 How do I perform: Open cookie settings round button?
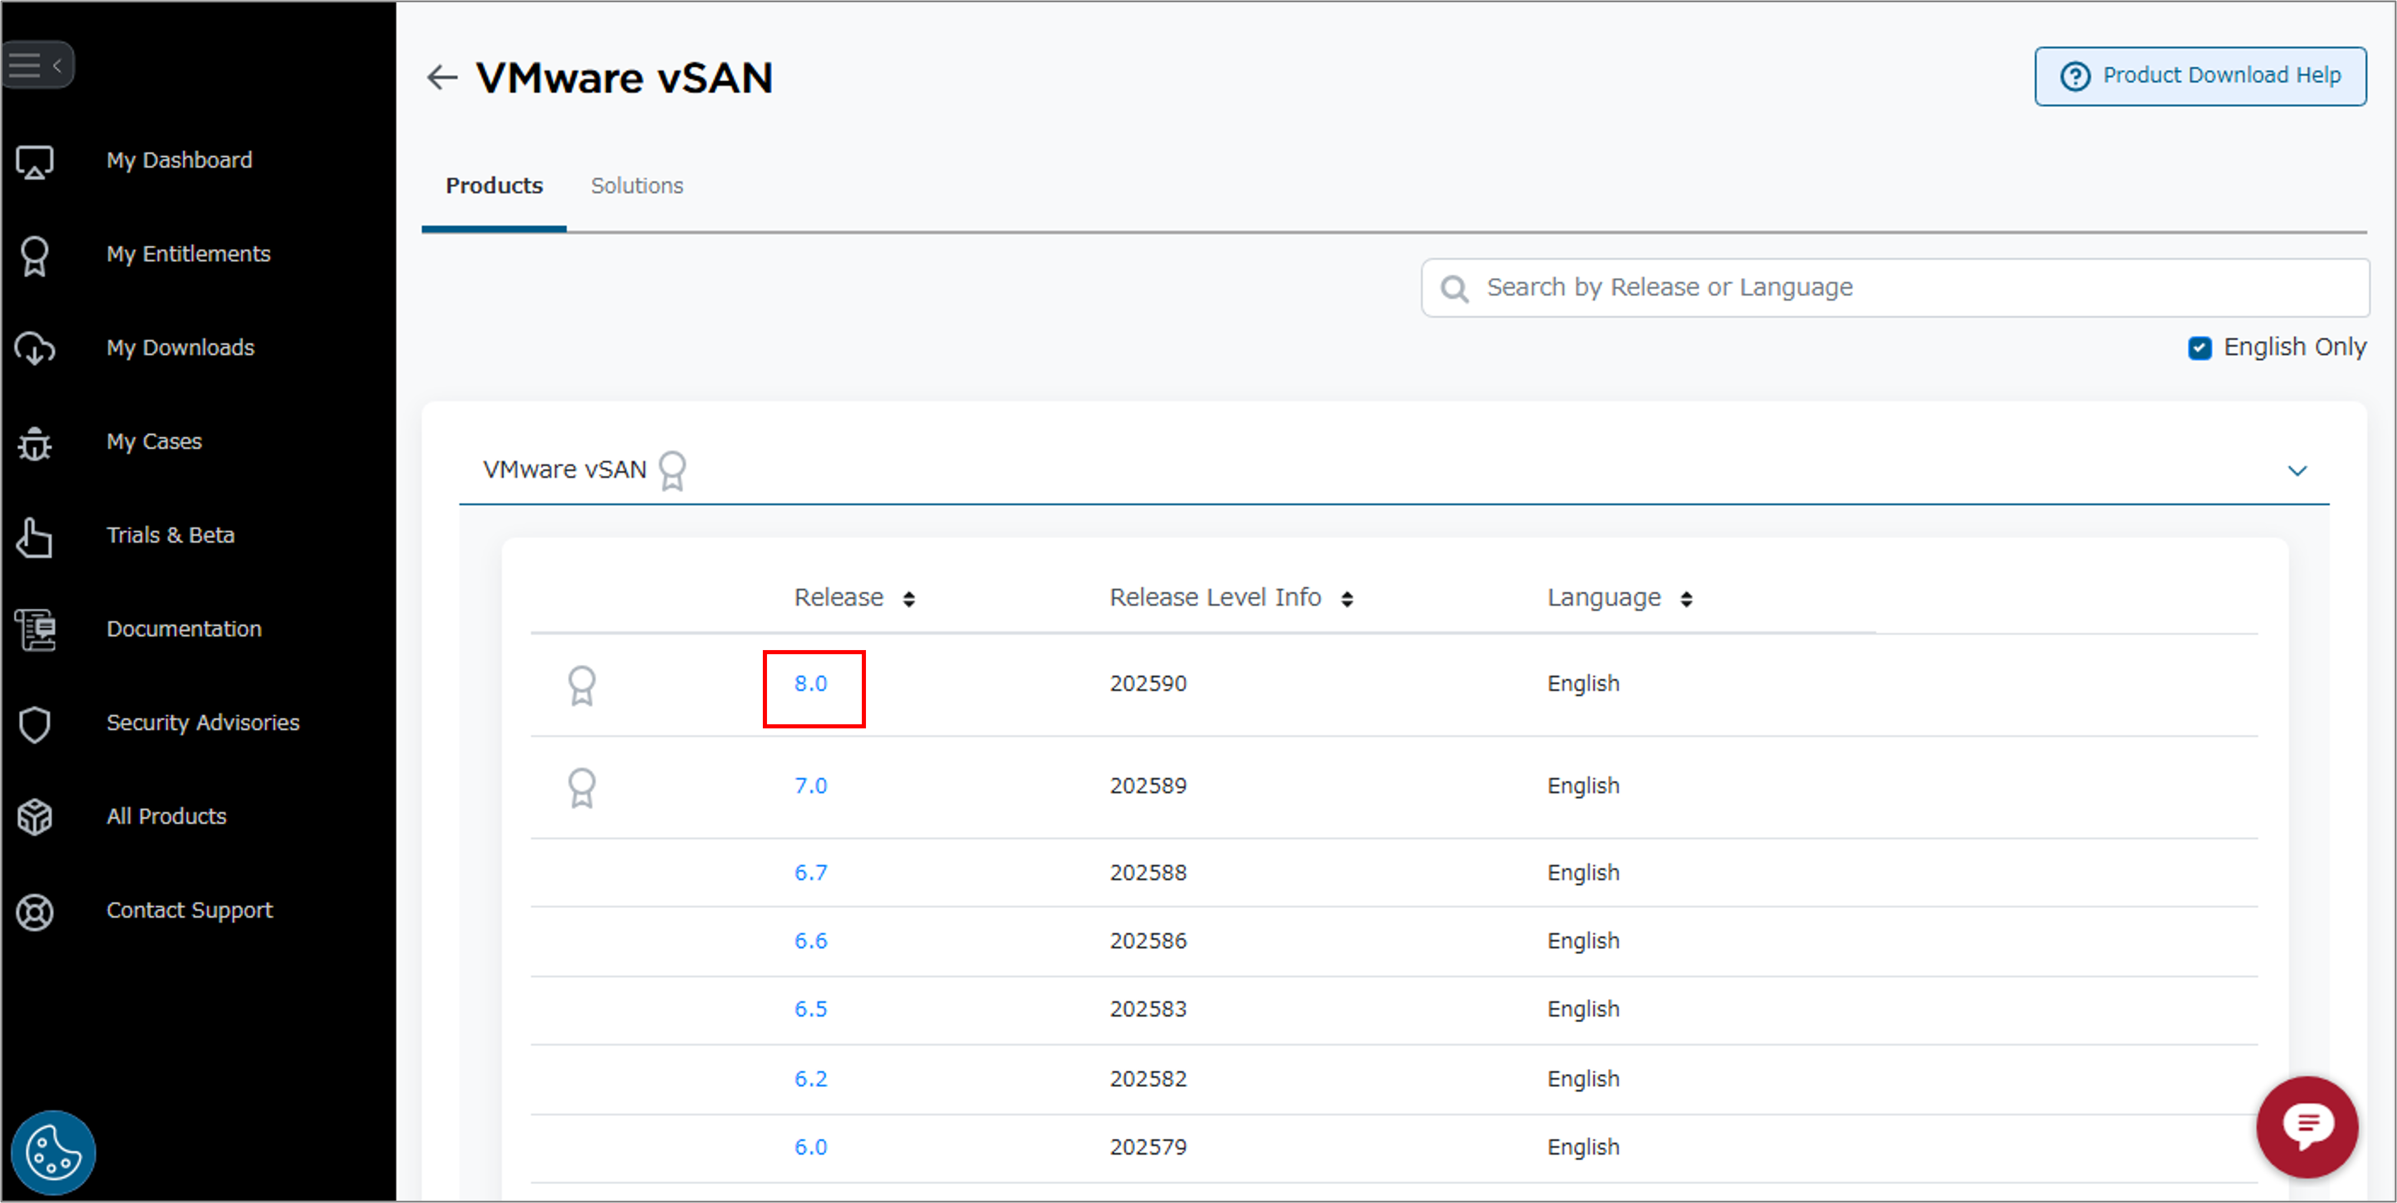point(53,1152)
